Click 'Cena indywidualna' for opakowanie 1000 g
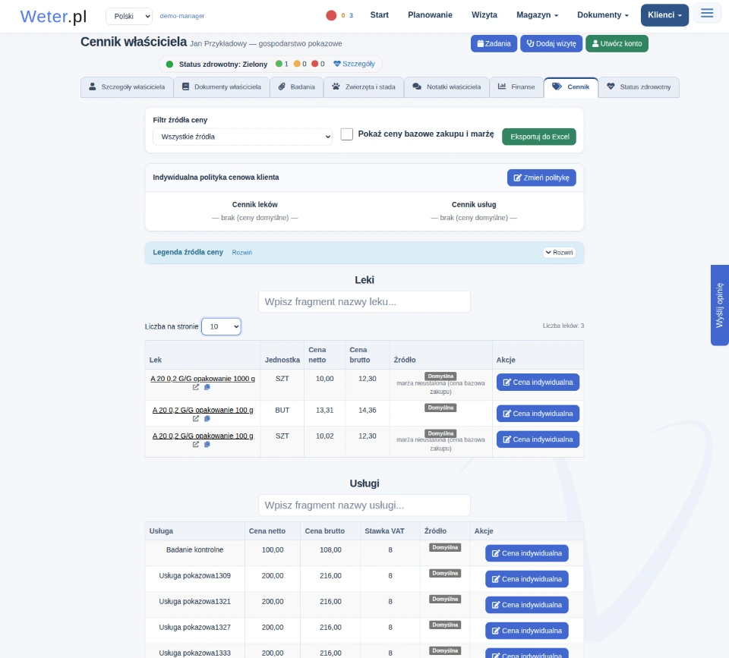 coord(538,382)
